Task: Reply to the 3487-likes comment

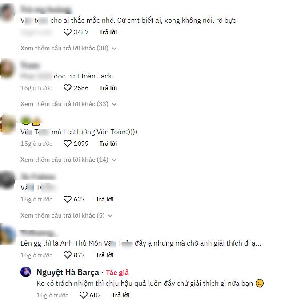Action: point(108,32)
